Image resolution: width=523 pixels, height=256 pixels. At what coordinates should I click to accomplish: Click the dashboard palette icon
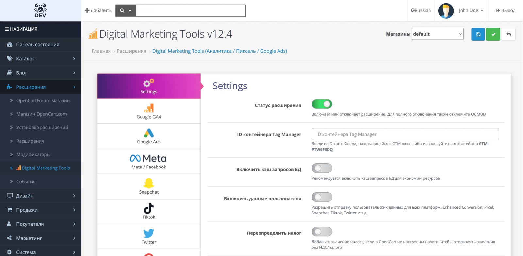(x=9, y=45)
